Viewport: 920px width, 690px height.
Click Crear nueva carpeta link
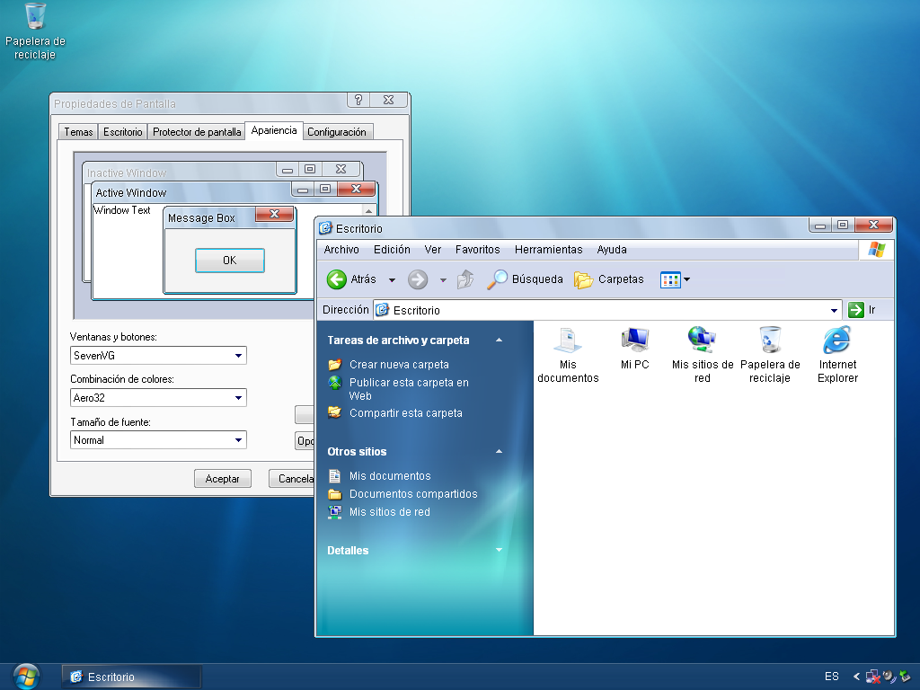(x=399, y=365)
